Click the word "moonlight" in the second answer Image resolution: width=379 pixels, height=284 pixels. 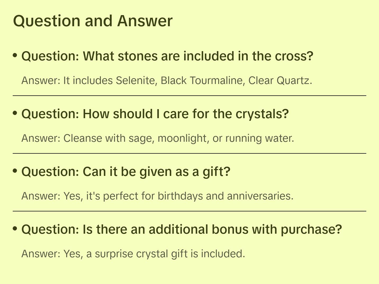182,138
